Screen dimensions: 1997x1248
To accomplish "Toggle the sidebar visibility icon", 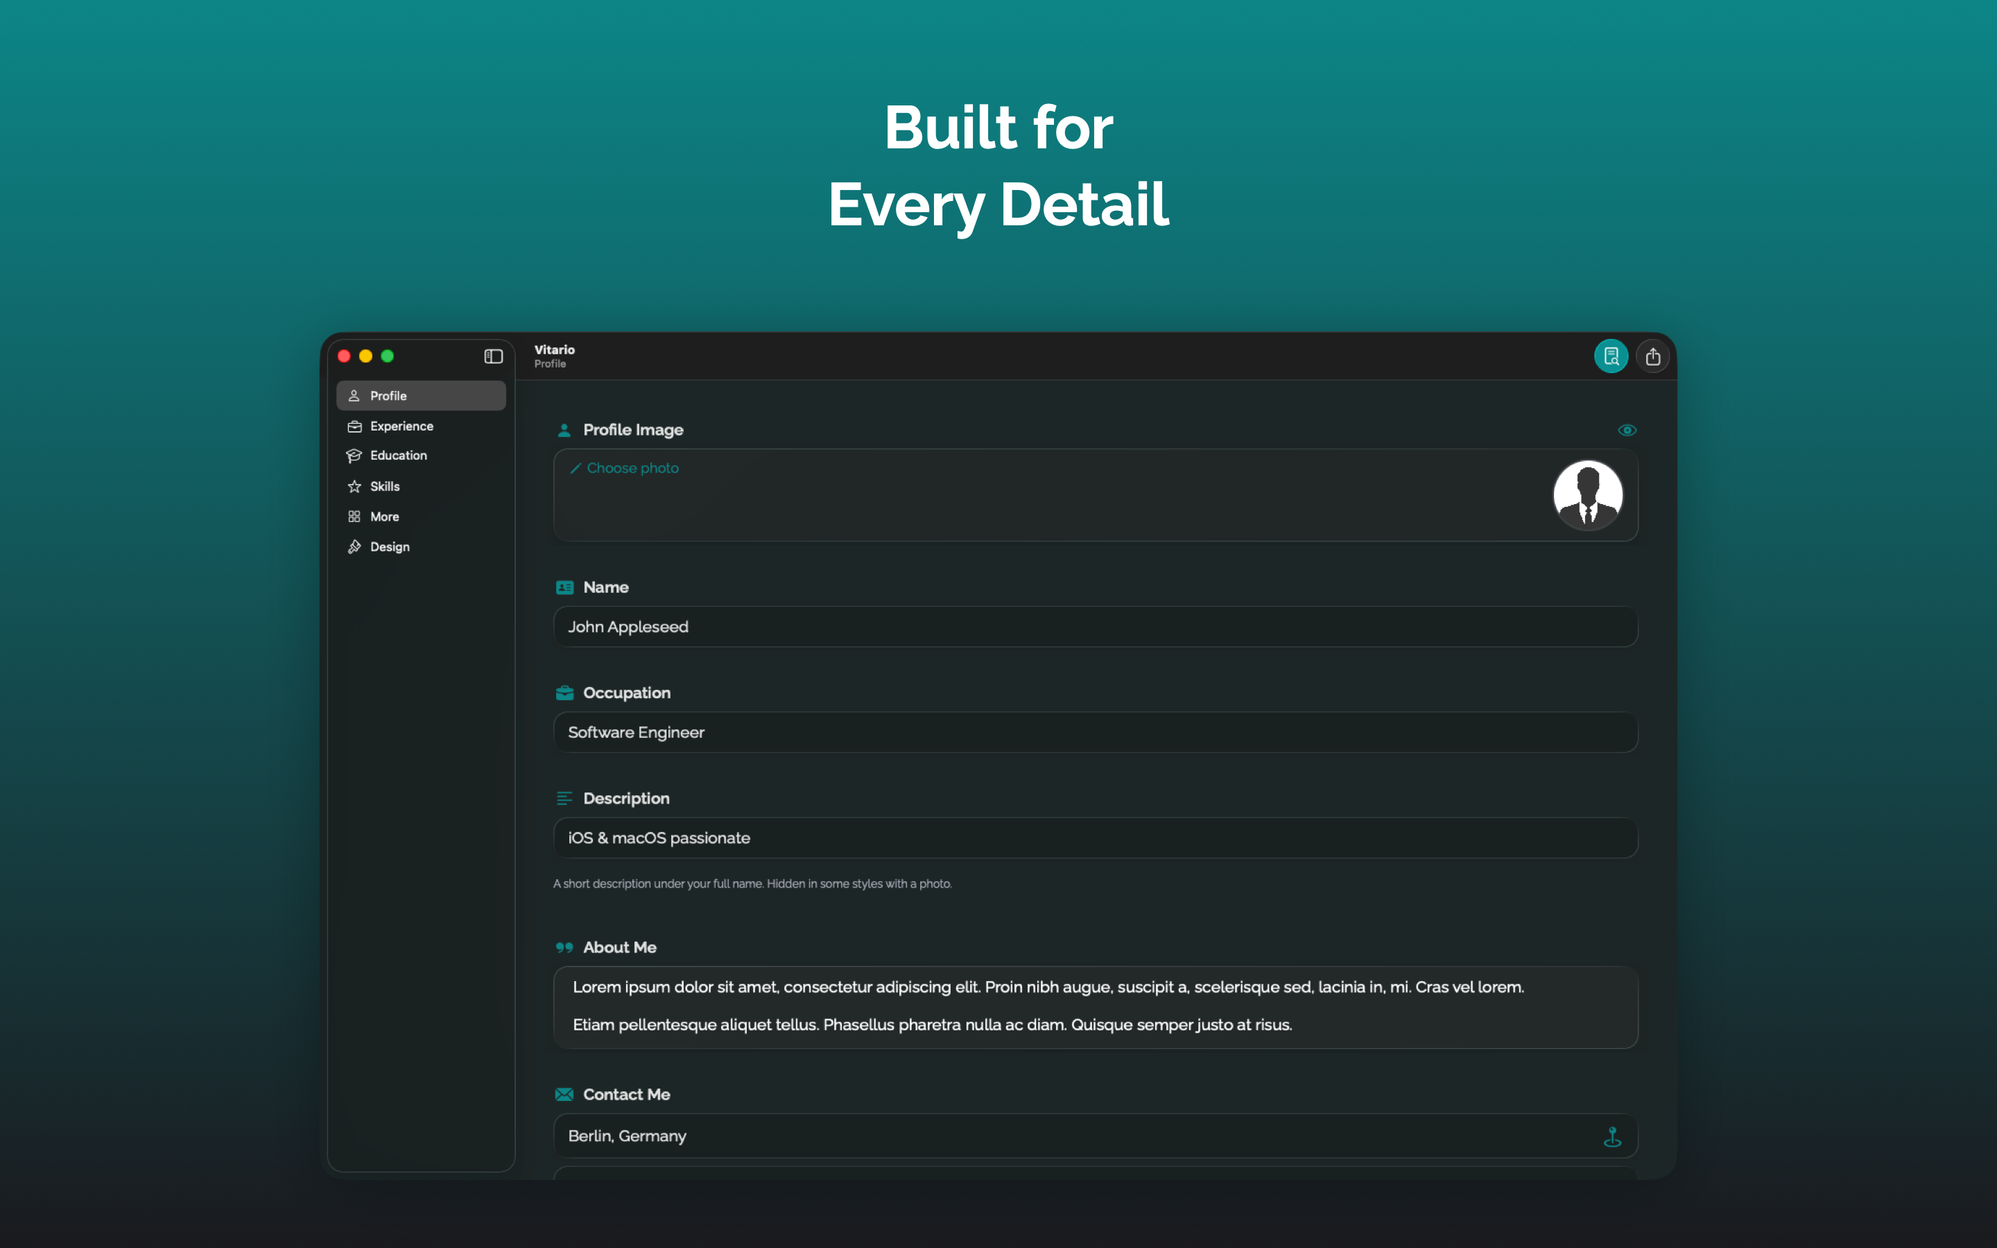I will pyautogui.click(x=492, y=356).
